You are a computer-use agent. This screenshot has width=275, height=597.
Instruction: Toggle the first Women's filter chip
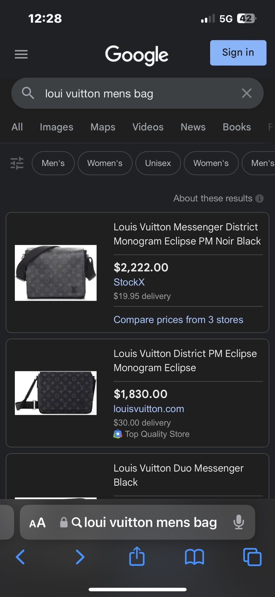click(x=105, y=163)
